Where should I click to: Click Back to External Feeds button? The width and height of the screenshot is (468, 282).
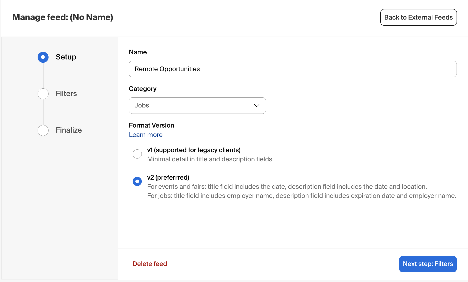click(418, 18)
